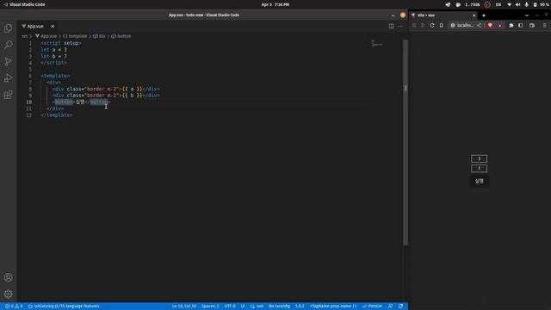Close the App.vue editor tab
Screen dimensions: 551x310
click(x=53, y=26)
